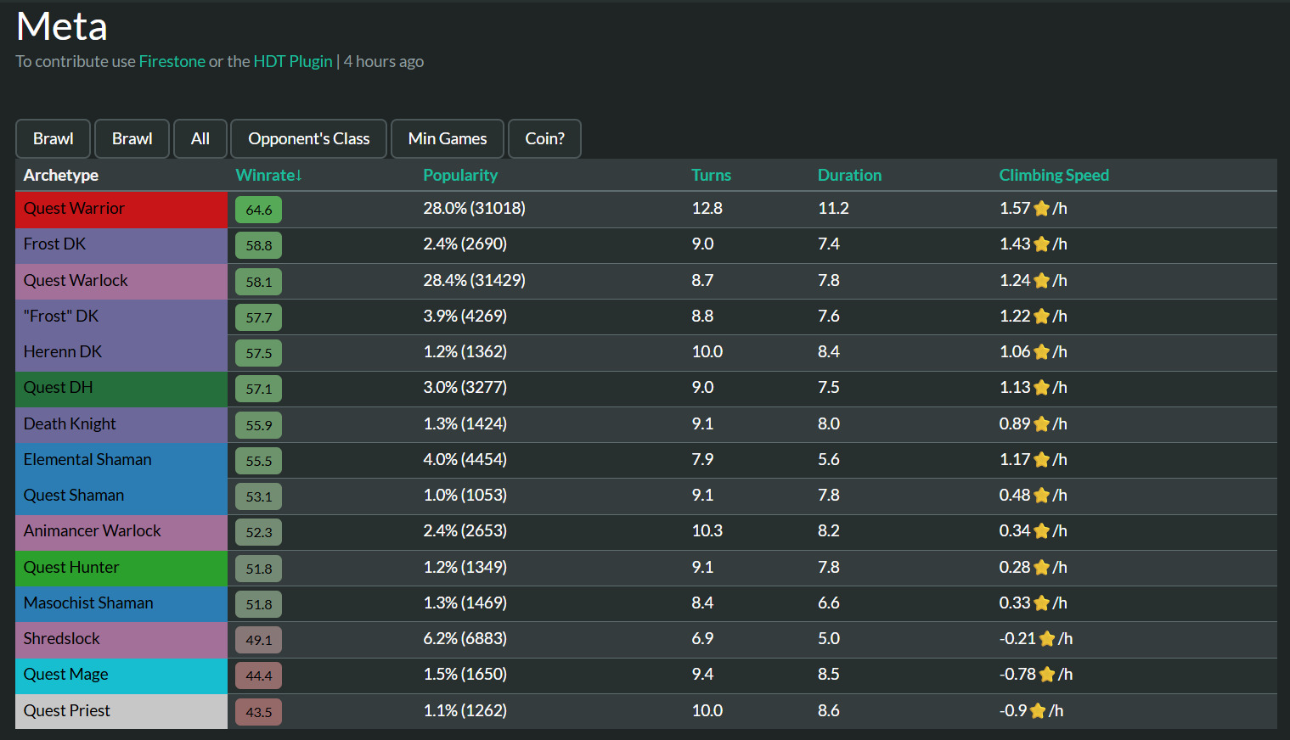Open the Min Games dropdown

(447, 138)
